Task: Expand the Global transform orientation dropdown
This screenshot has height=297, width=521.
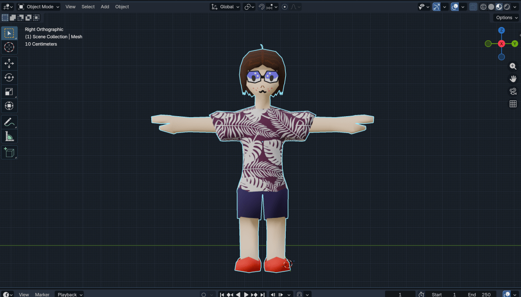Action: pyautogui.click(x=226, y=7)
